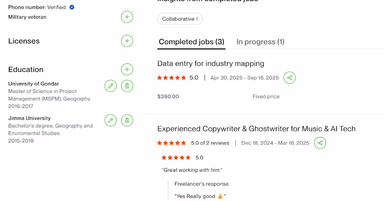This screenshot has height=201, width=384.
Task: Click the blue phone verified badge
Action: [72, 7]
